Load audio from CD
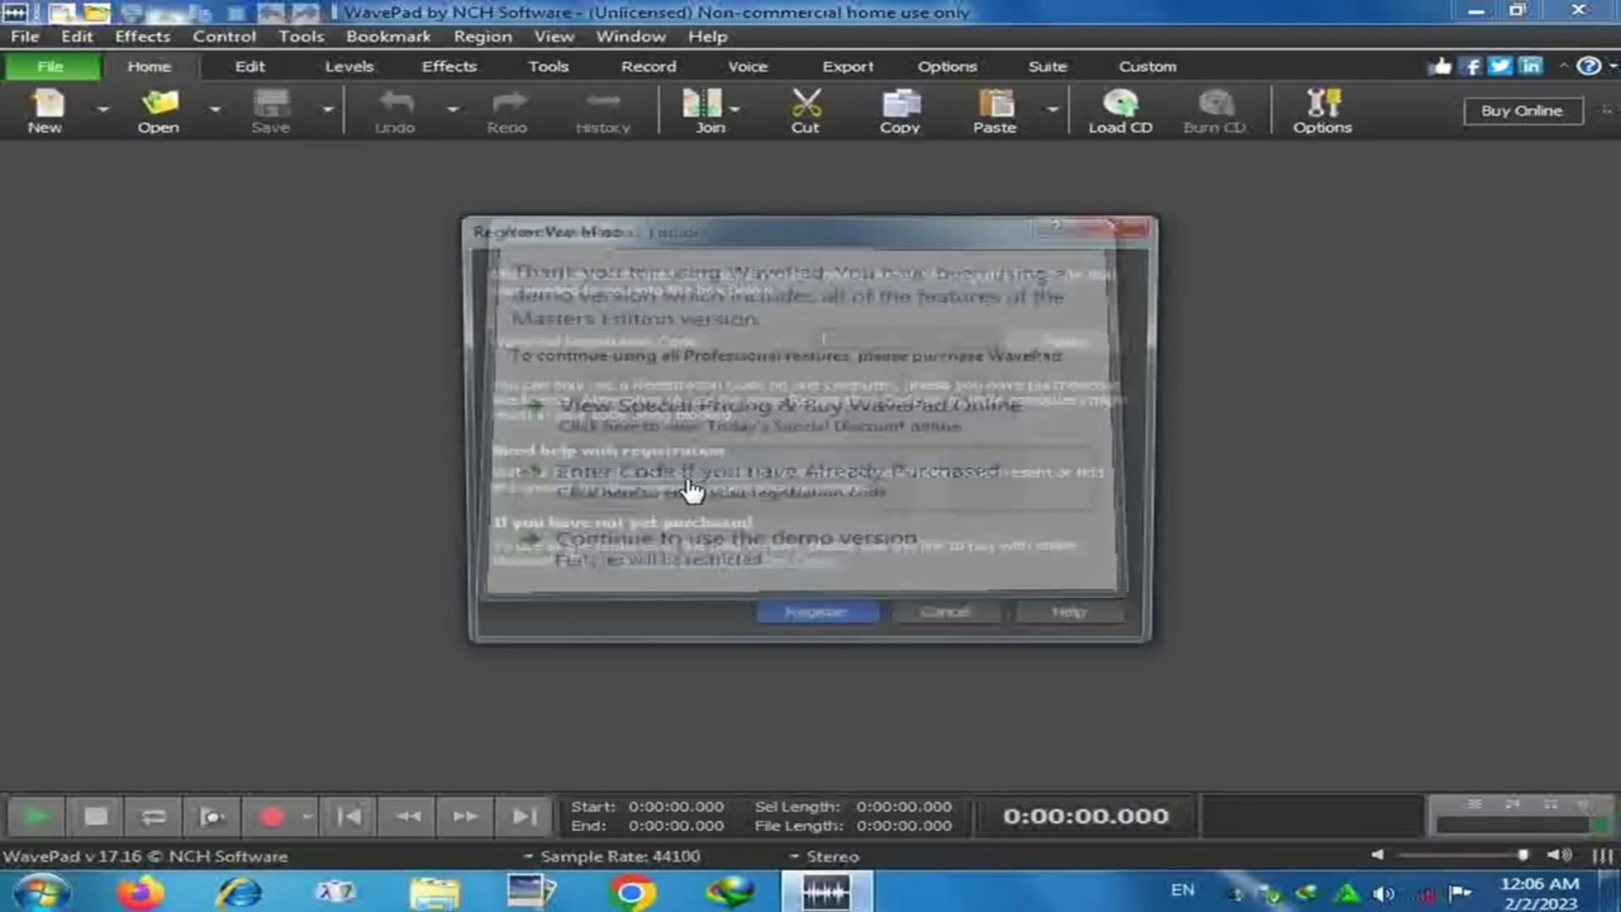The height and width of the screenshot is (912, 1621). 1120,110
